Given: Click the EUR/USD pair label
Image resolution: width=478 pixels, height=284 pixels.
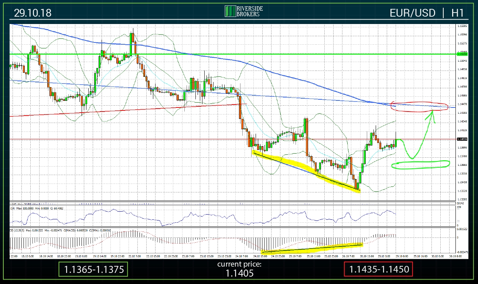Looking at the screenshot, I should (412, 13).
